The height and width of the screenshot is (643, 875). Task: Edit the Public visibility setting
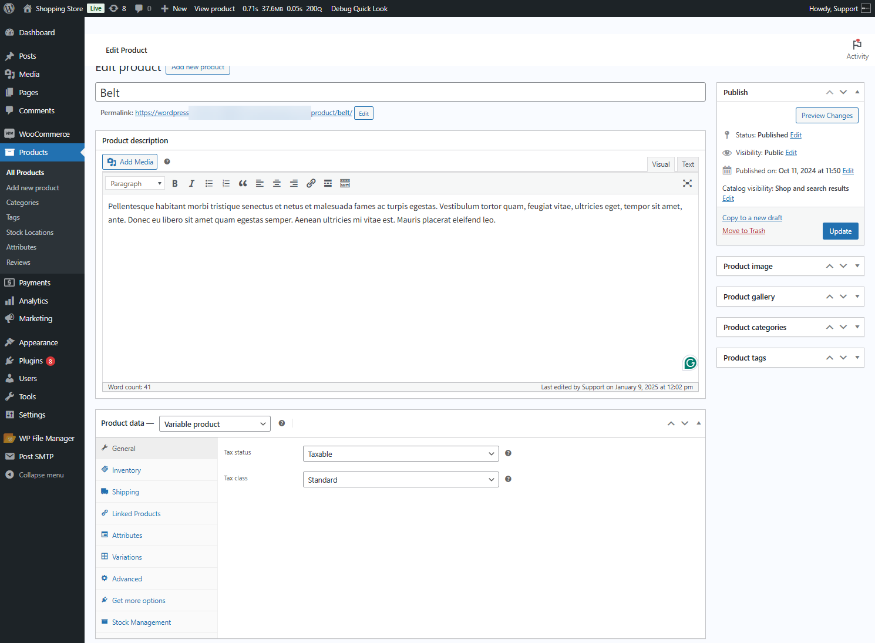pos(791,153)
